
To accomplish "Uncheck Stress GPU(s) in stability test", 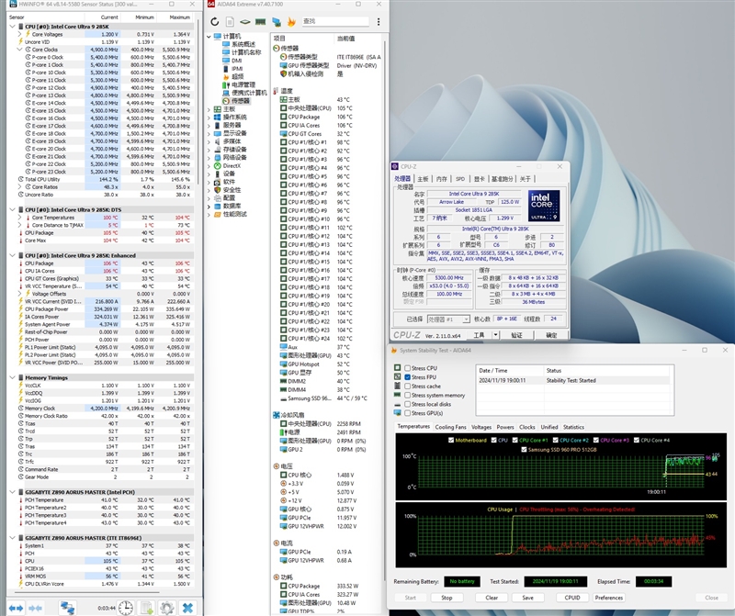I will [407, 413].
